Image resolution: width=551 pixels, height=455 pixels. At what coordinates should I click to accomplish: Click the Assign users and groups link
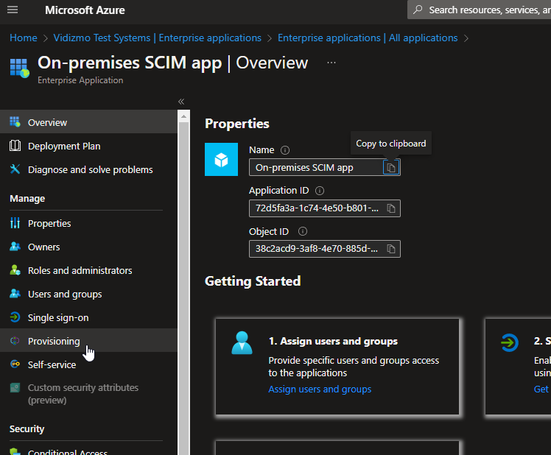click(x=320, y=389)
